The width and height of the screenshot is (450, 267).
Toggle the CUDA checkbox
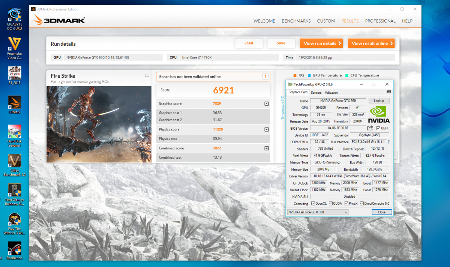point(330,204)
